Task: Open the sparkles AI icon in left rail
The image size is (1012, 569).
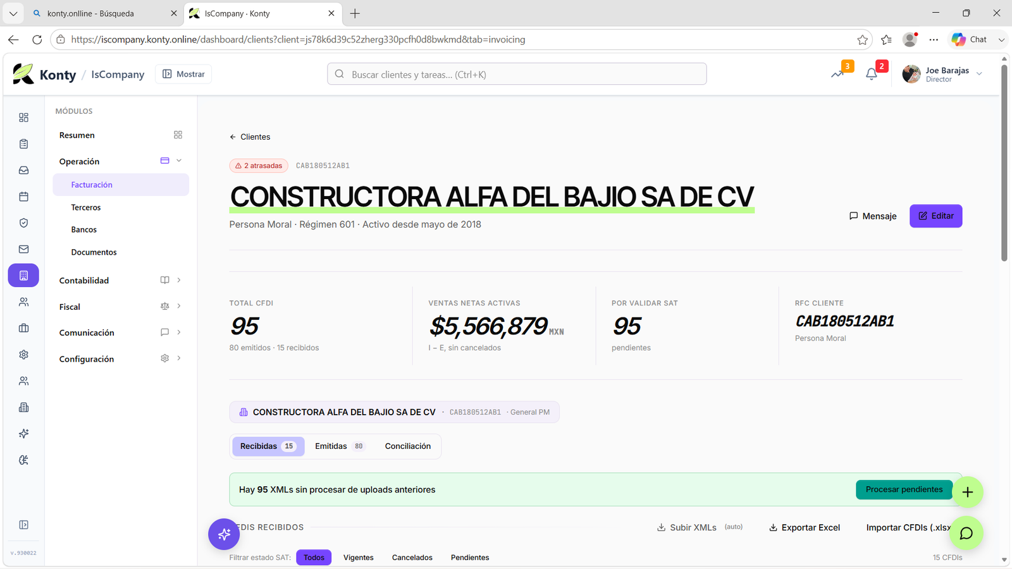Action: [x=23, y=434]
